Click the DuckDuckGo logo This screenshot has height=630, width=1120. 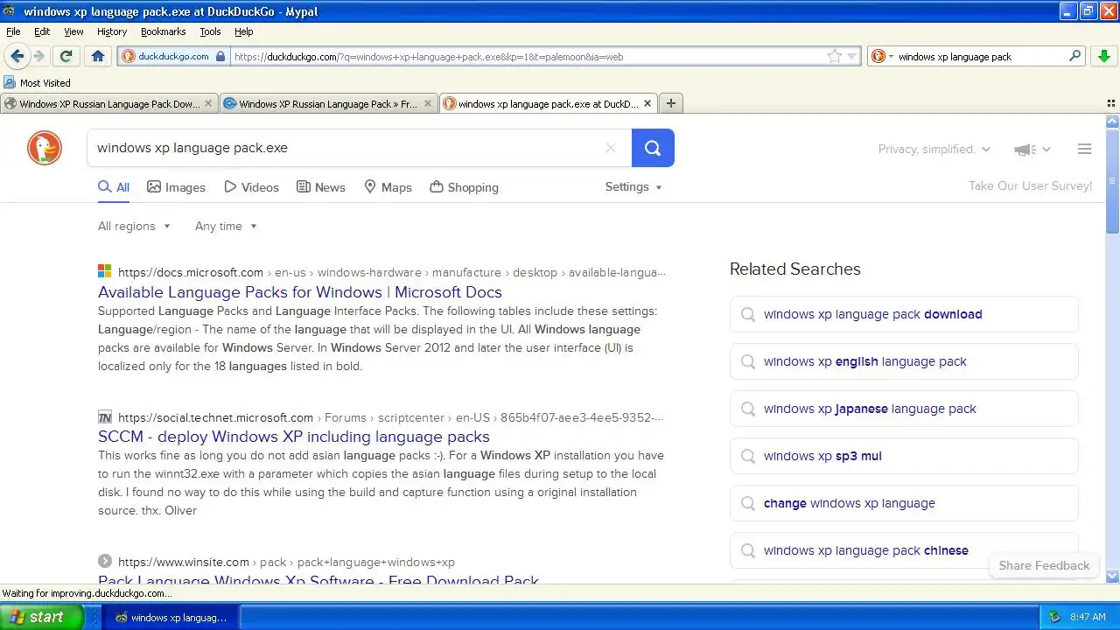click(x=45, y=148)
